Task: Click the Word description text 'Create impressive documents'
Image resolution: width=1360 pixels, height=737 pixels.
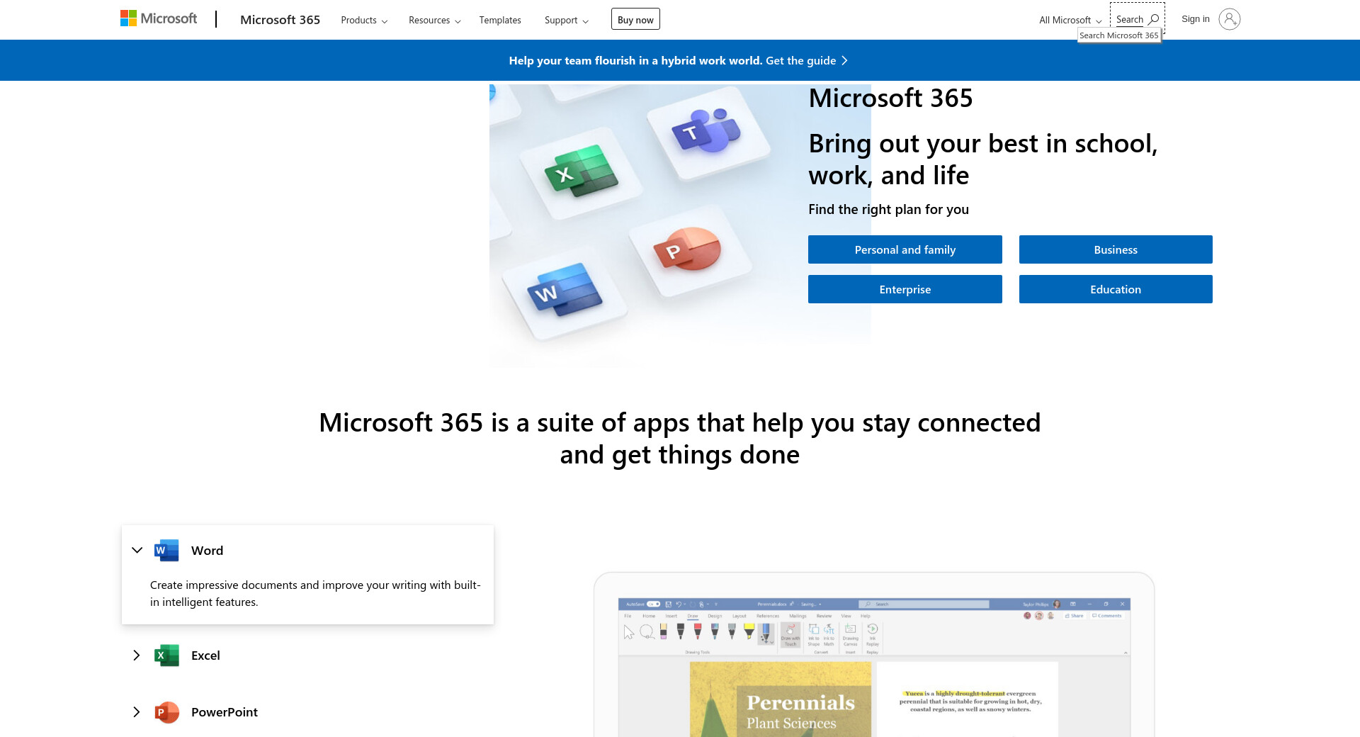Action: (315, 593)
